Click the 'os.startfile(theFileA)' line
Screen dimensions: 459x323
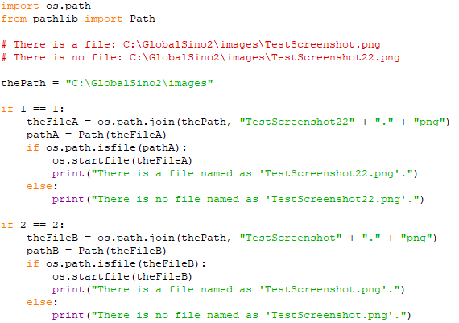[122, 160]
